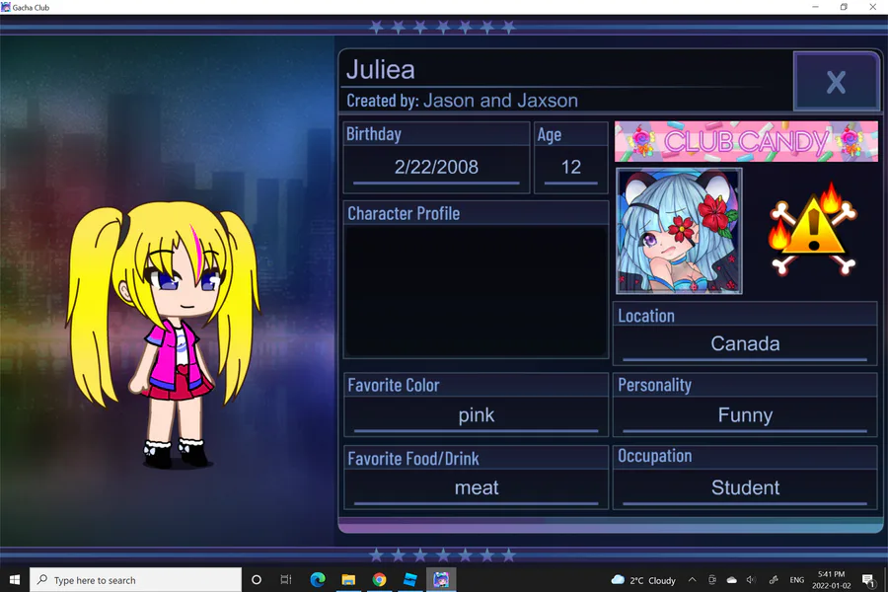Click the 'Favorite Food/Drink' label
The image size is (888, 592).
point(413,458)
